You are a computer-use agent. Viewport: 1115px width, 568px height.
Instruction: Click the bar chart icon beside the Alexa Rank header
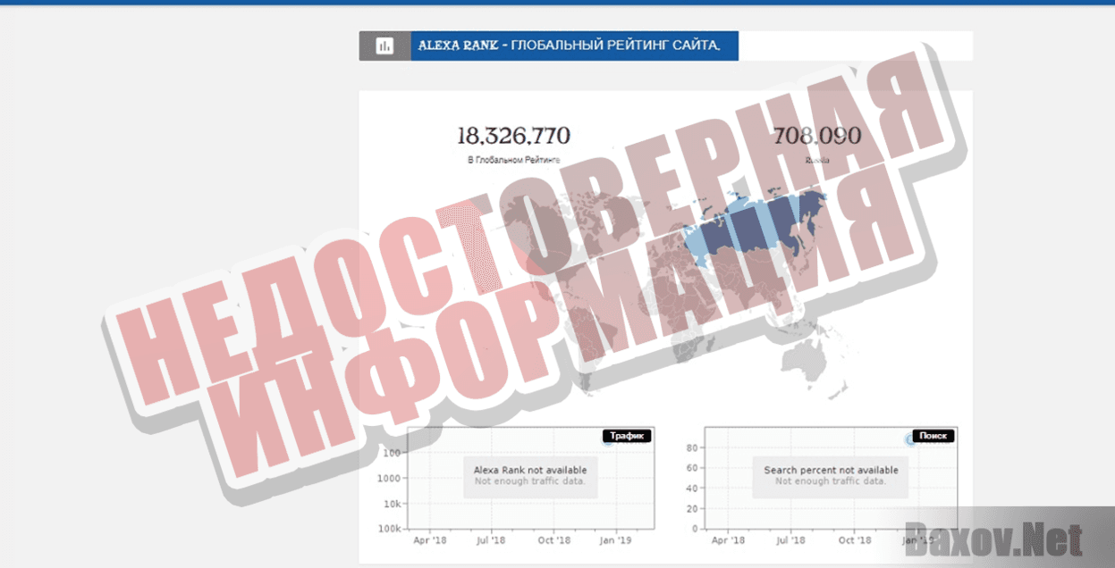point(384,46)
